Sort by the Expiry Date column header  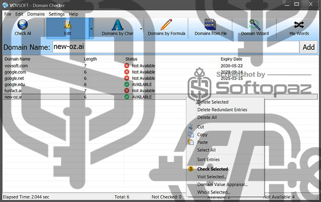click(x=231, y=59)
